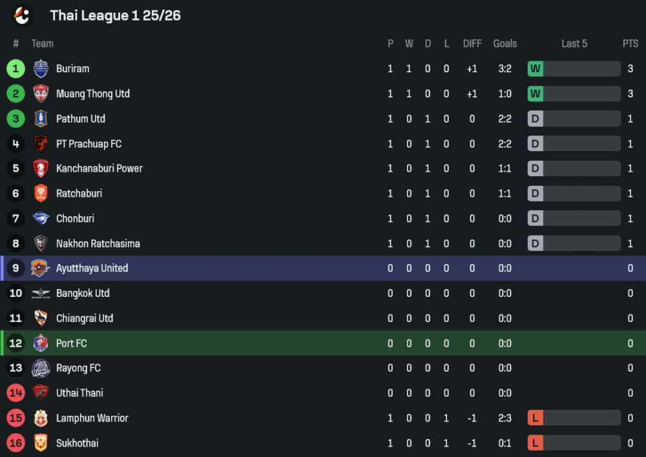Click the Chonburi shark logo
The image size is (646, 457).
click(x=41, y=218)
